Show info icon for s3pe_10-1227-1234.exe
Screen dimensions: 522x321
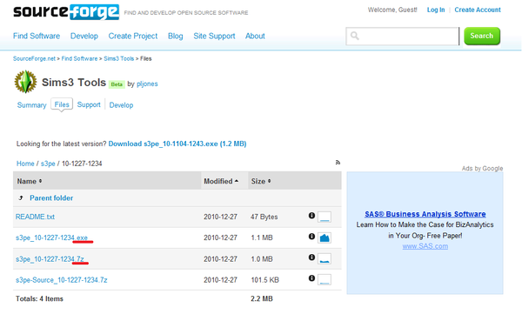point(311,237)
